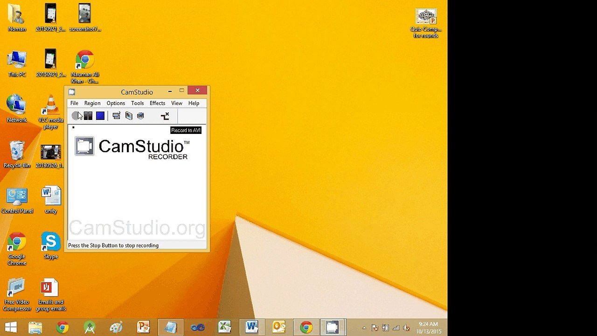Open the Region menu
The image size is (597, 336).
pos(92,103)
